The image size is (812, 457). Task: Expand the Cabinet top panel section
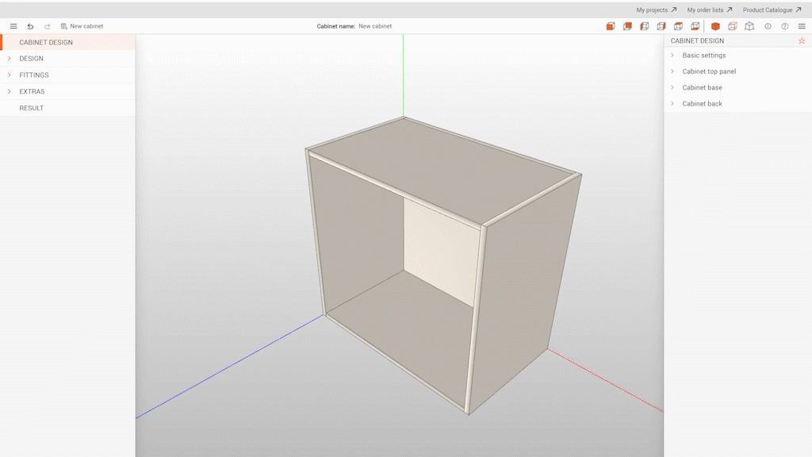click(x=710, y=71)
